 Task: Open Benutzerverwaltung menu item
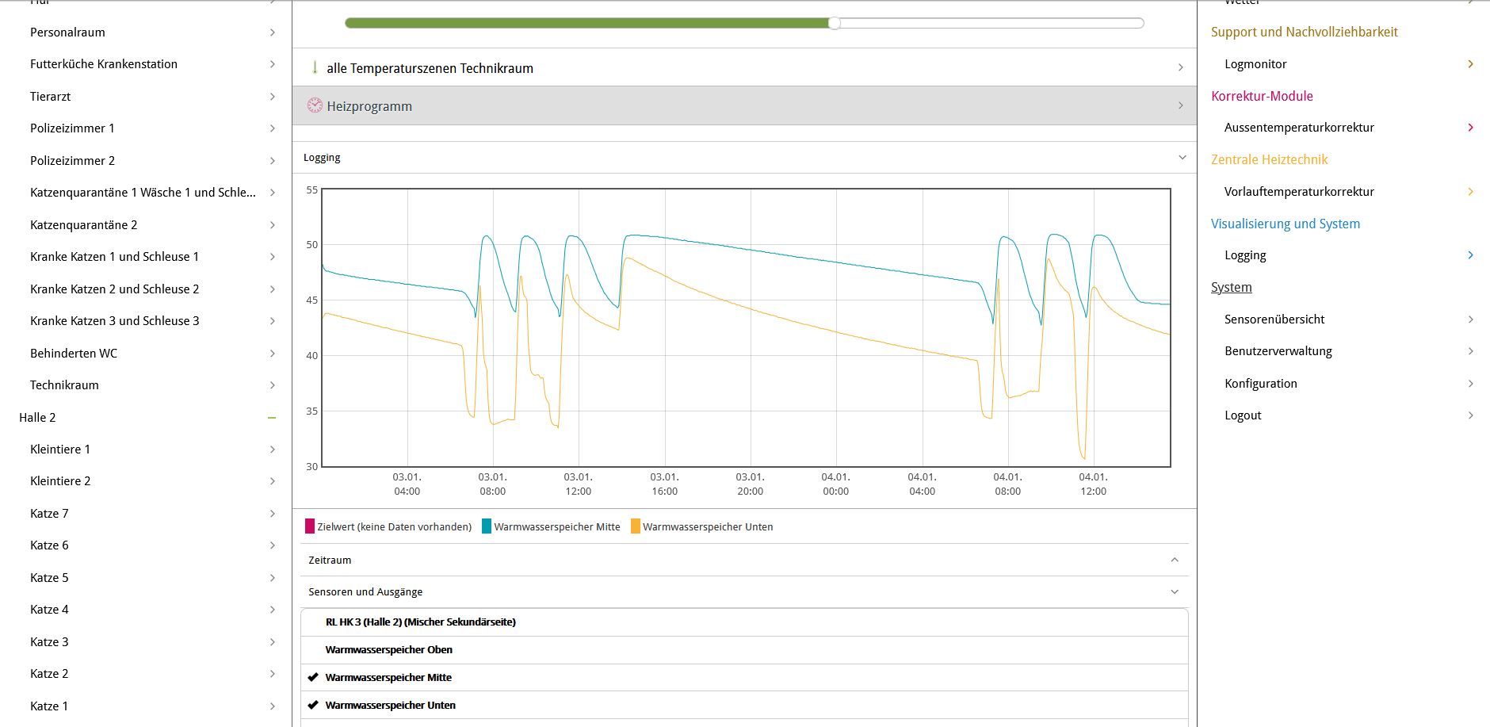coord(1278,350)
